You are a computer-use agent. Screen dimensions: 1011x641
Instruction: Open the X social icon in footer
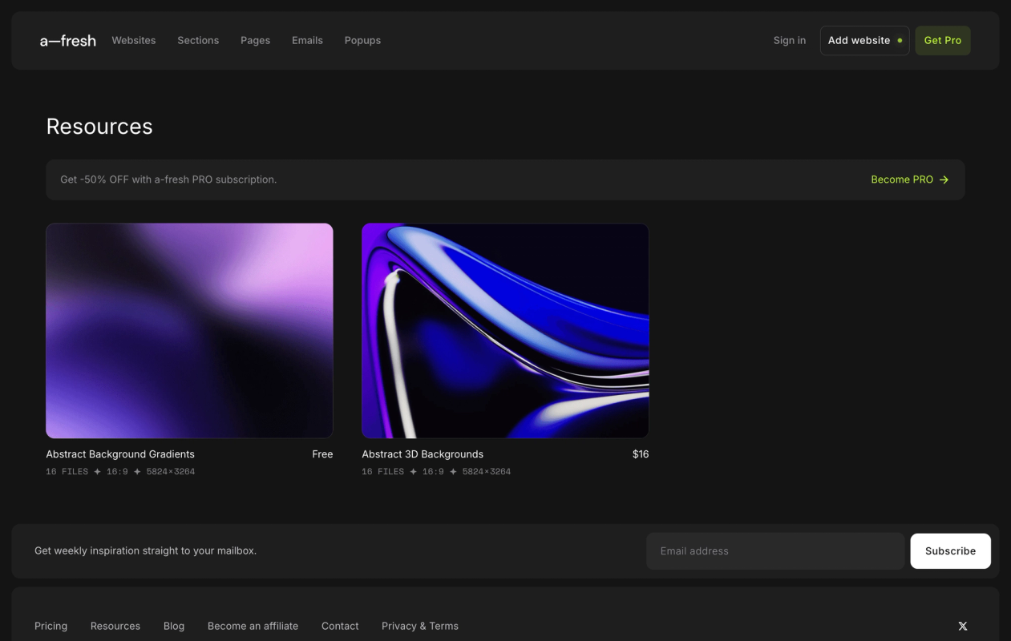(x=963, y=626)
